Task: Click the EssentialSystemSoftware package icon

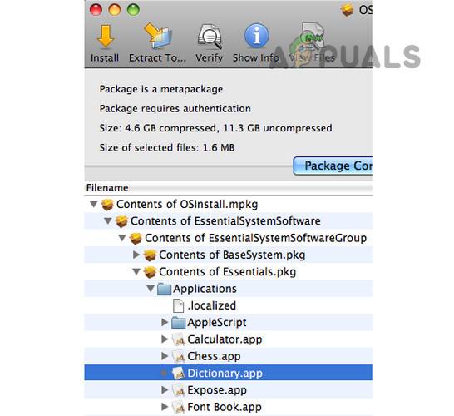Action: (121, 221)
